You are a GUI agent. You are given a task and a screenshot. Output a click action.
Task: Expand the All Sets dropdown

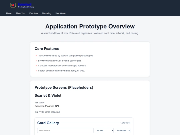[x=104, y=130]
